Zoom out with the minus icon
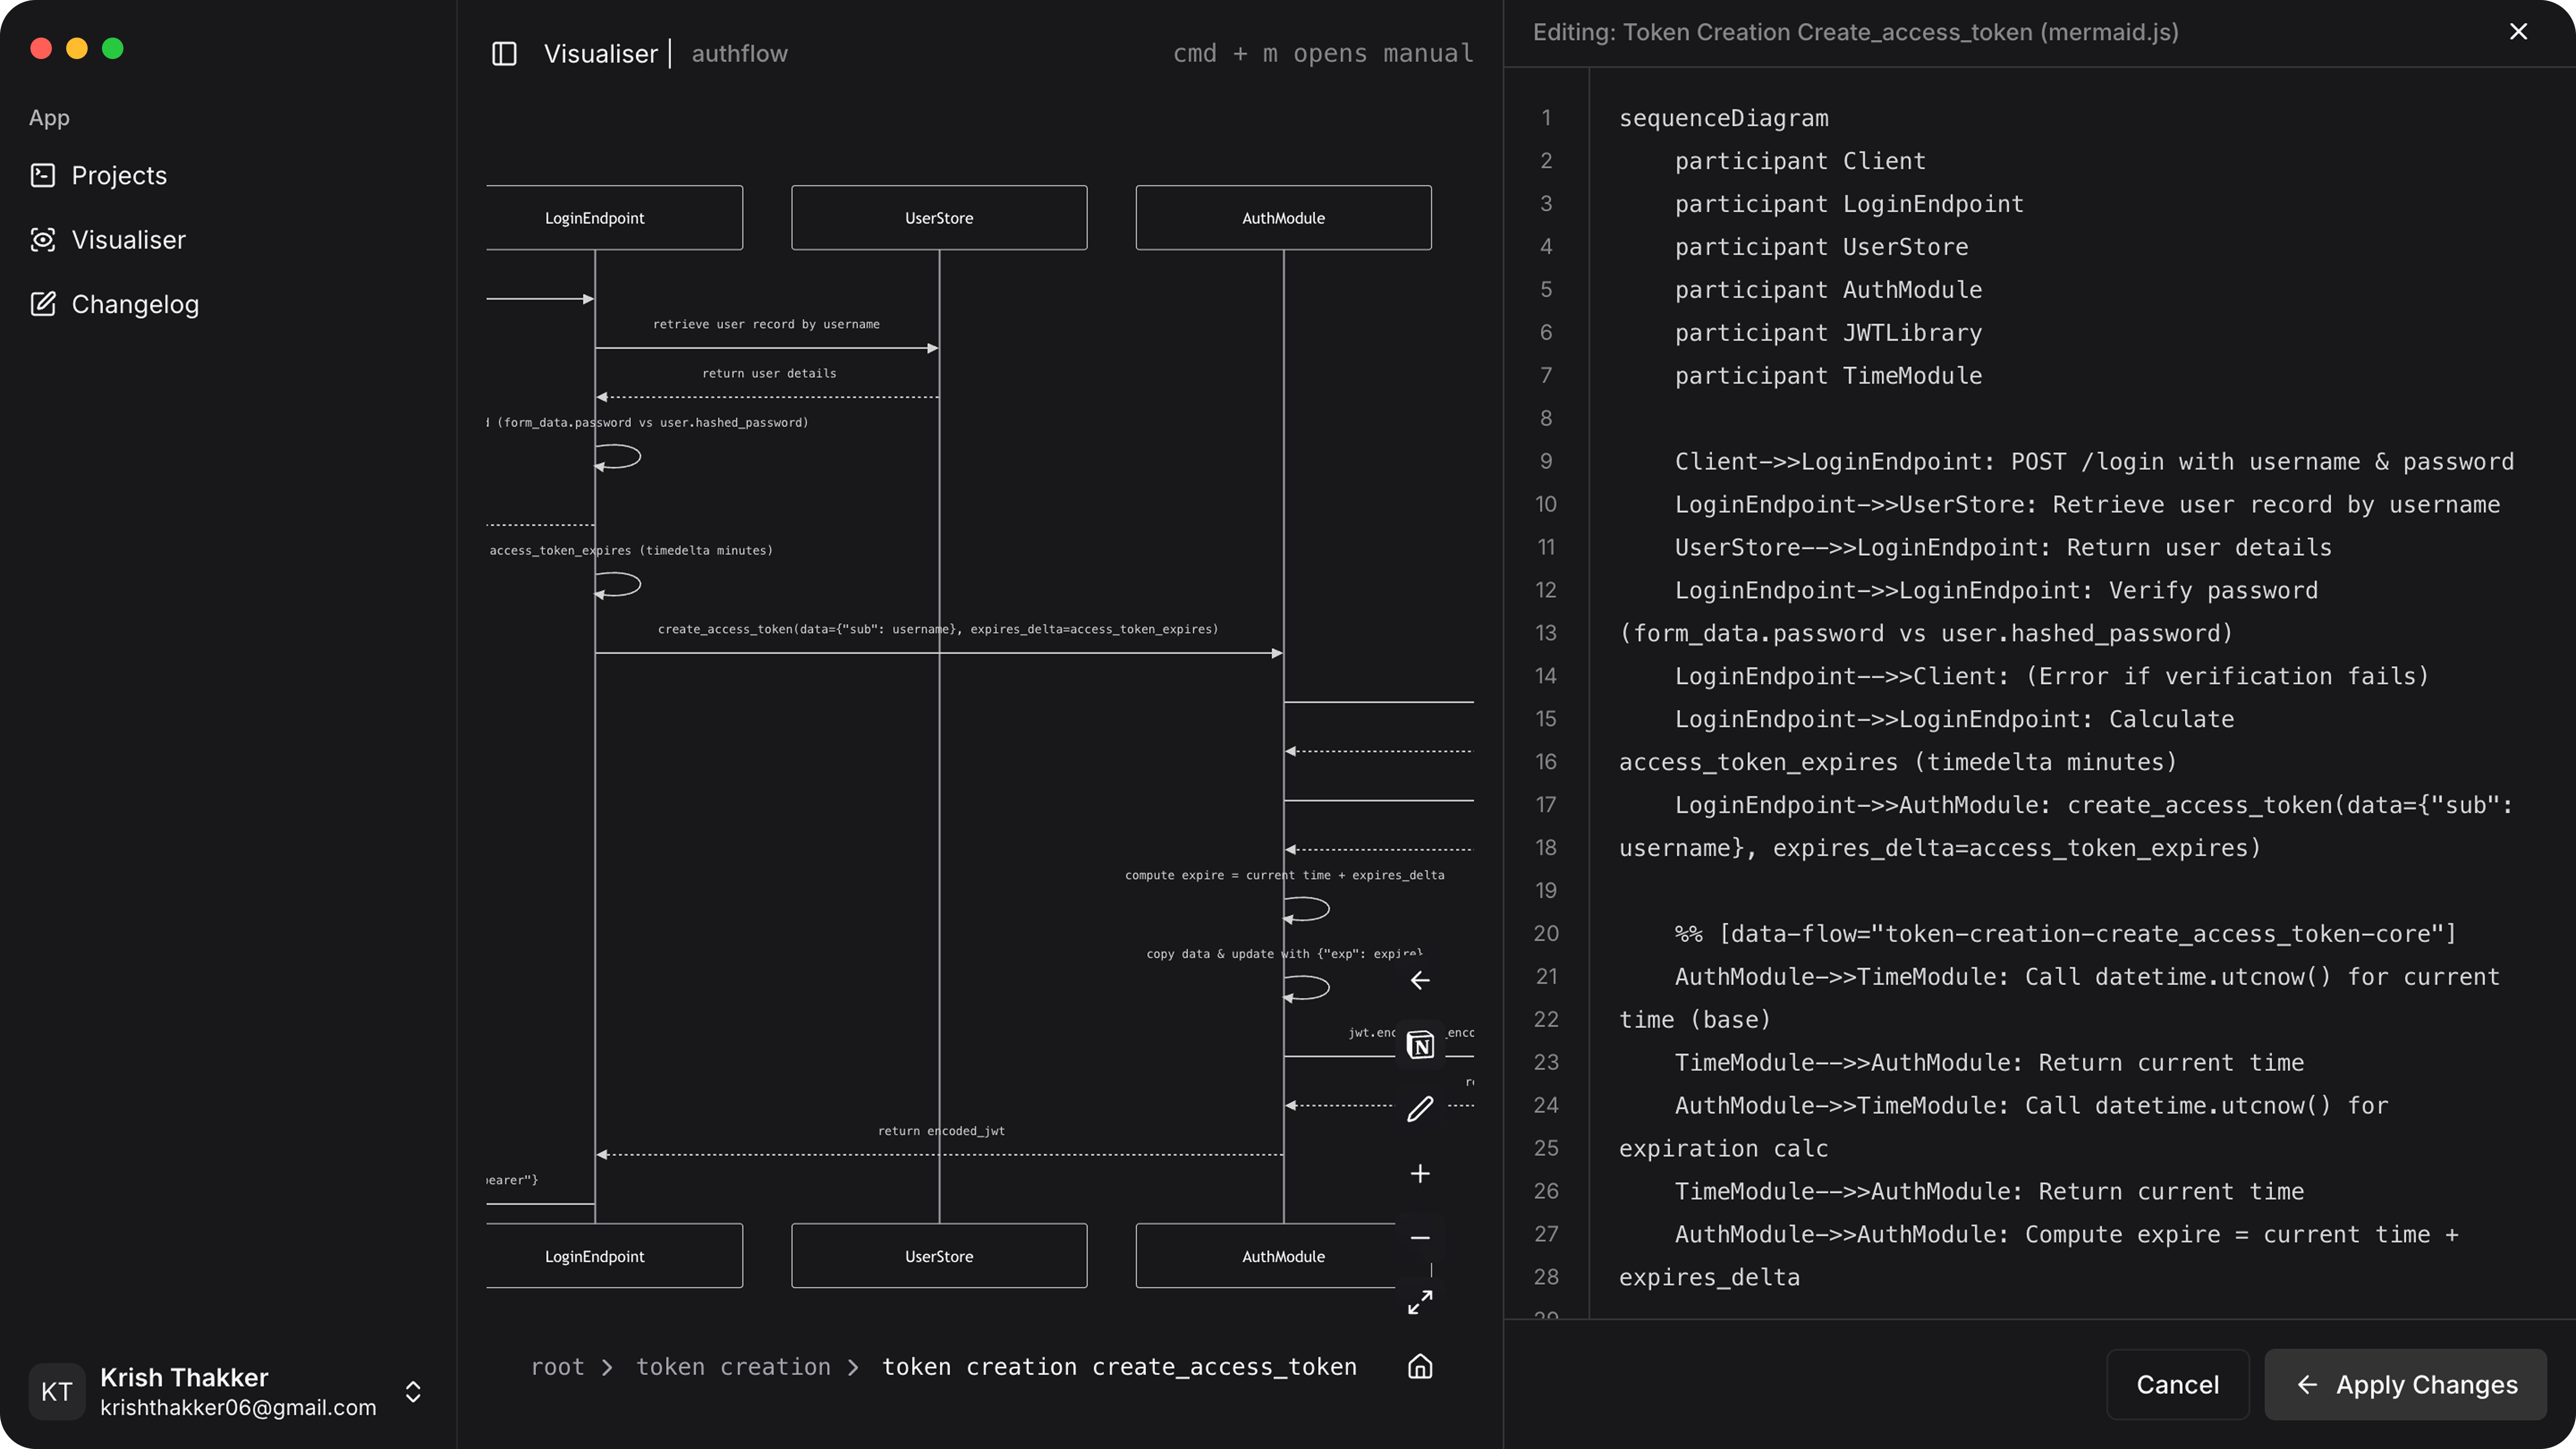Viewport: 2576px width, 1449px height. tap(1420, 1238)
